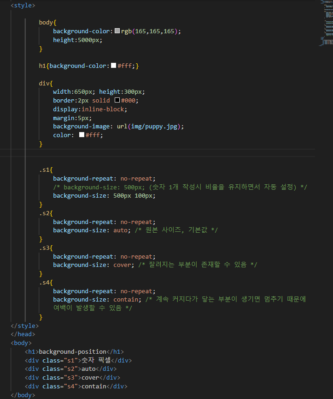
Task: Click the .s1{ selector
Action: tap(46, 170)
